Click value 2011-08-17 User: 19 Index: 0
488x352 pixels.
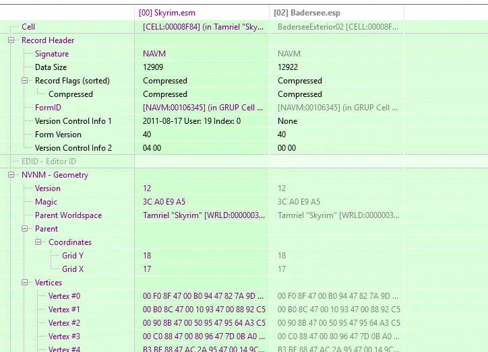coord(191,121)
